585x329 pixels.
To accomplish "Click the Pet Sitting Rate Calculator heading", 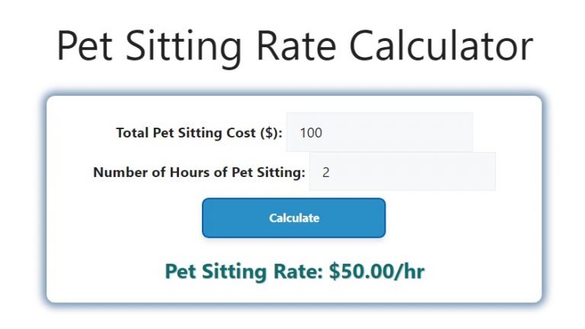I will pos(294,46).
